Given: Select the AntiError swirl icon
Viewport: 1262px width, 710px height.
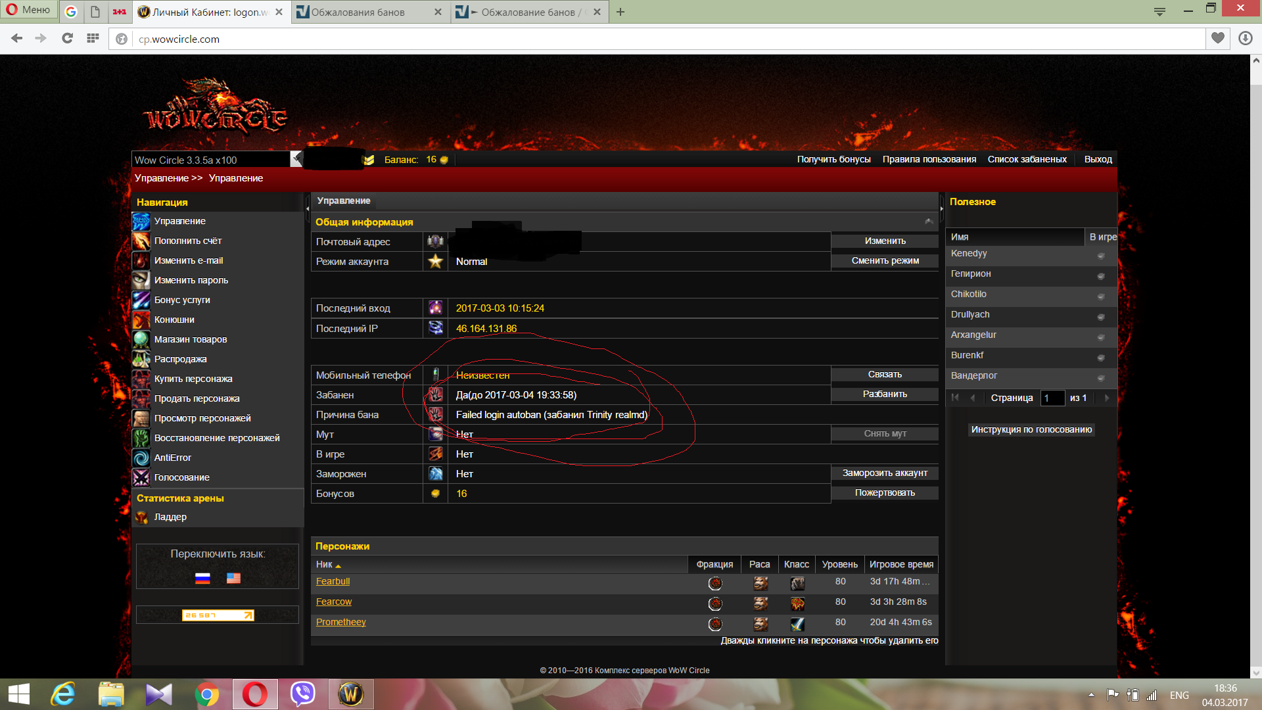Looking at the screenshot, I should click(141, 458).
